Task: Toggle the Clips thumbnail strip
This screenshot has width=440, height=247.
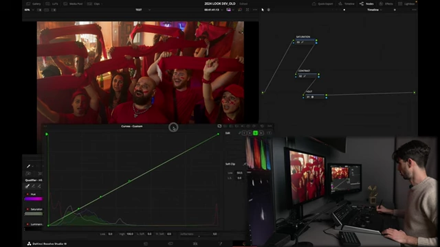Action: 93,3
